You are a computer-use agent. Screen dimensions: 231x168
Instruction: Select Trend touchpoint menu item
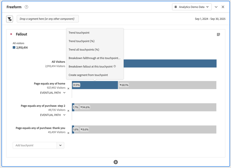[79, 33]
